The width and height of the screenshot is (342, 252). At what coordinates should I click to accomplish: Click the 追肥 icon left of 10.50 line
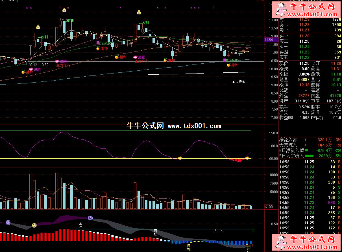tap(31, 69)
